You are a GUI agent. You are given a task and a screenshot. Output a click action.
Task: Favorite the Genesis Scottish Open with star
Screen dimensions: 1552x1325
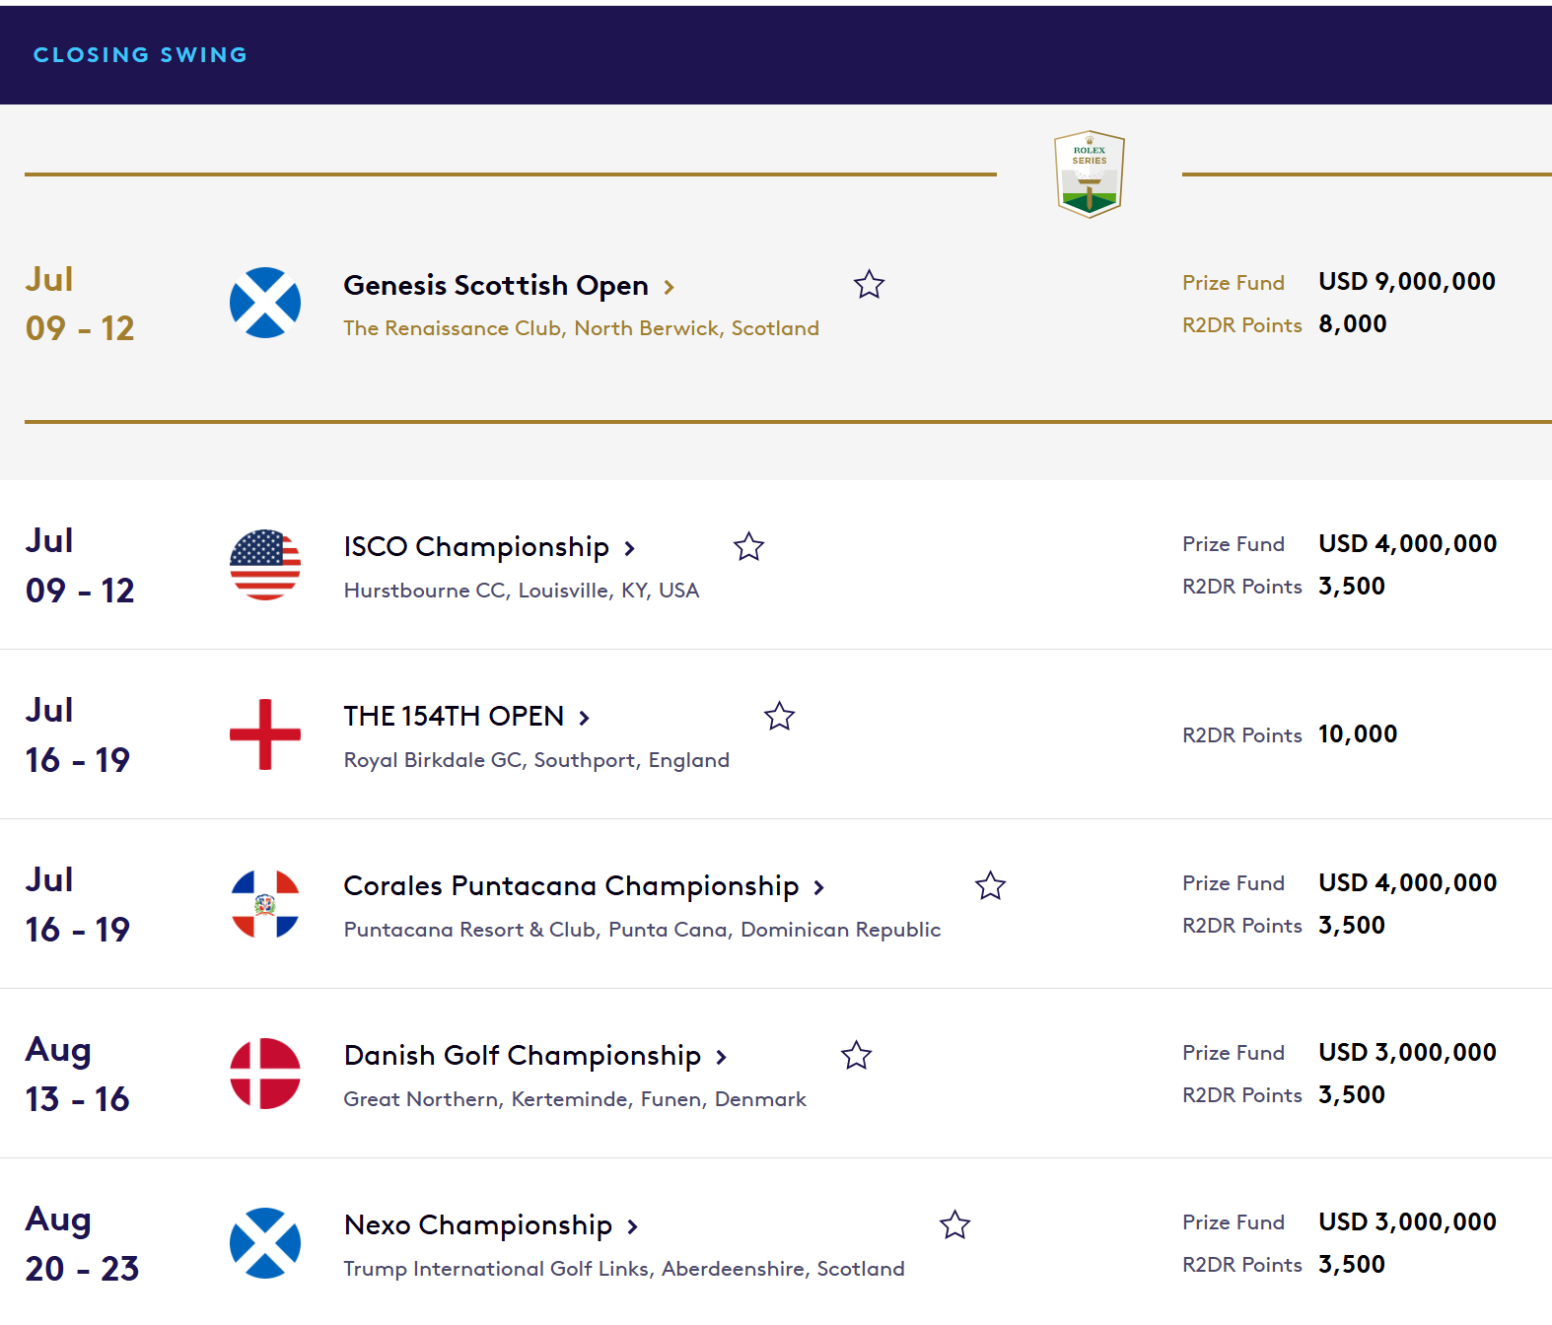coord(869,285)
